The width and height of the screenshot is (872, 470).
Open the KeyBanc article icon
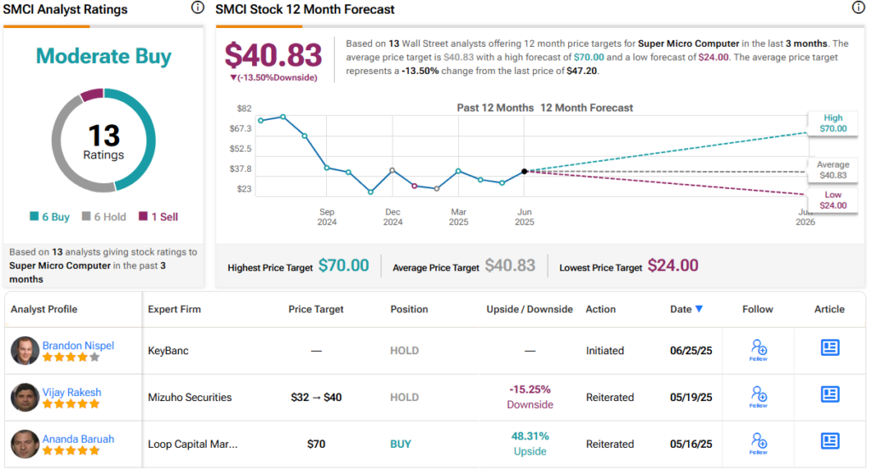(x=829, y=347)
